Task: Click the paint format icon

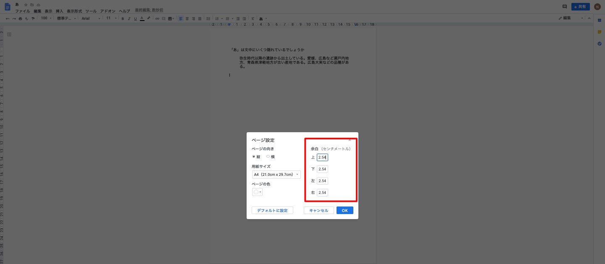Action: [33, 18]
